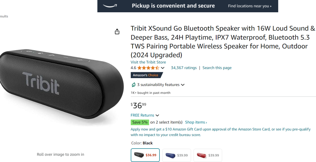Click the Amazon smile logo in banner
Screen dimensions: 316x162
pyautogui.click(x=109, y=6)
